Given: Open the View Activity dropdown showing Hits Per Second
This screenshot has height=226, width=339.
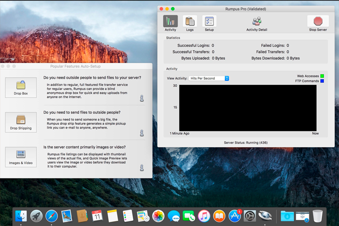Looking at the screenshot, I should [x=209, y=78].
